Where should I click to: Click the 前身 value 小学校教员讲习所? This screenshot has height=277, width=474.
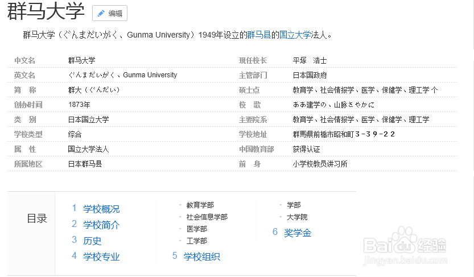point(320,164)
